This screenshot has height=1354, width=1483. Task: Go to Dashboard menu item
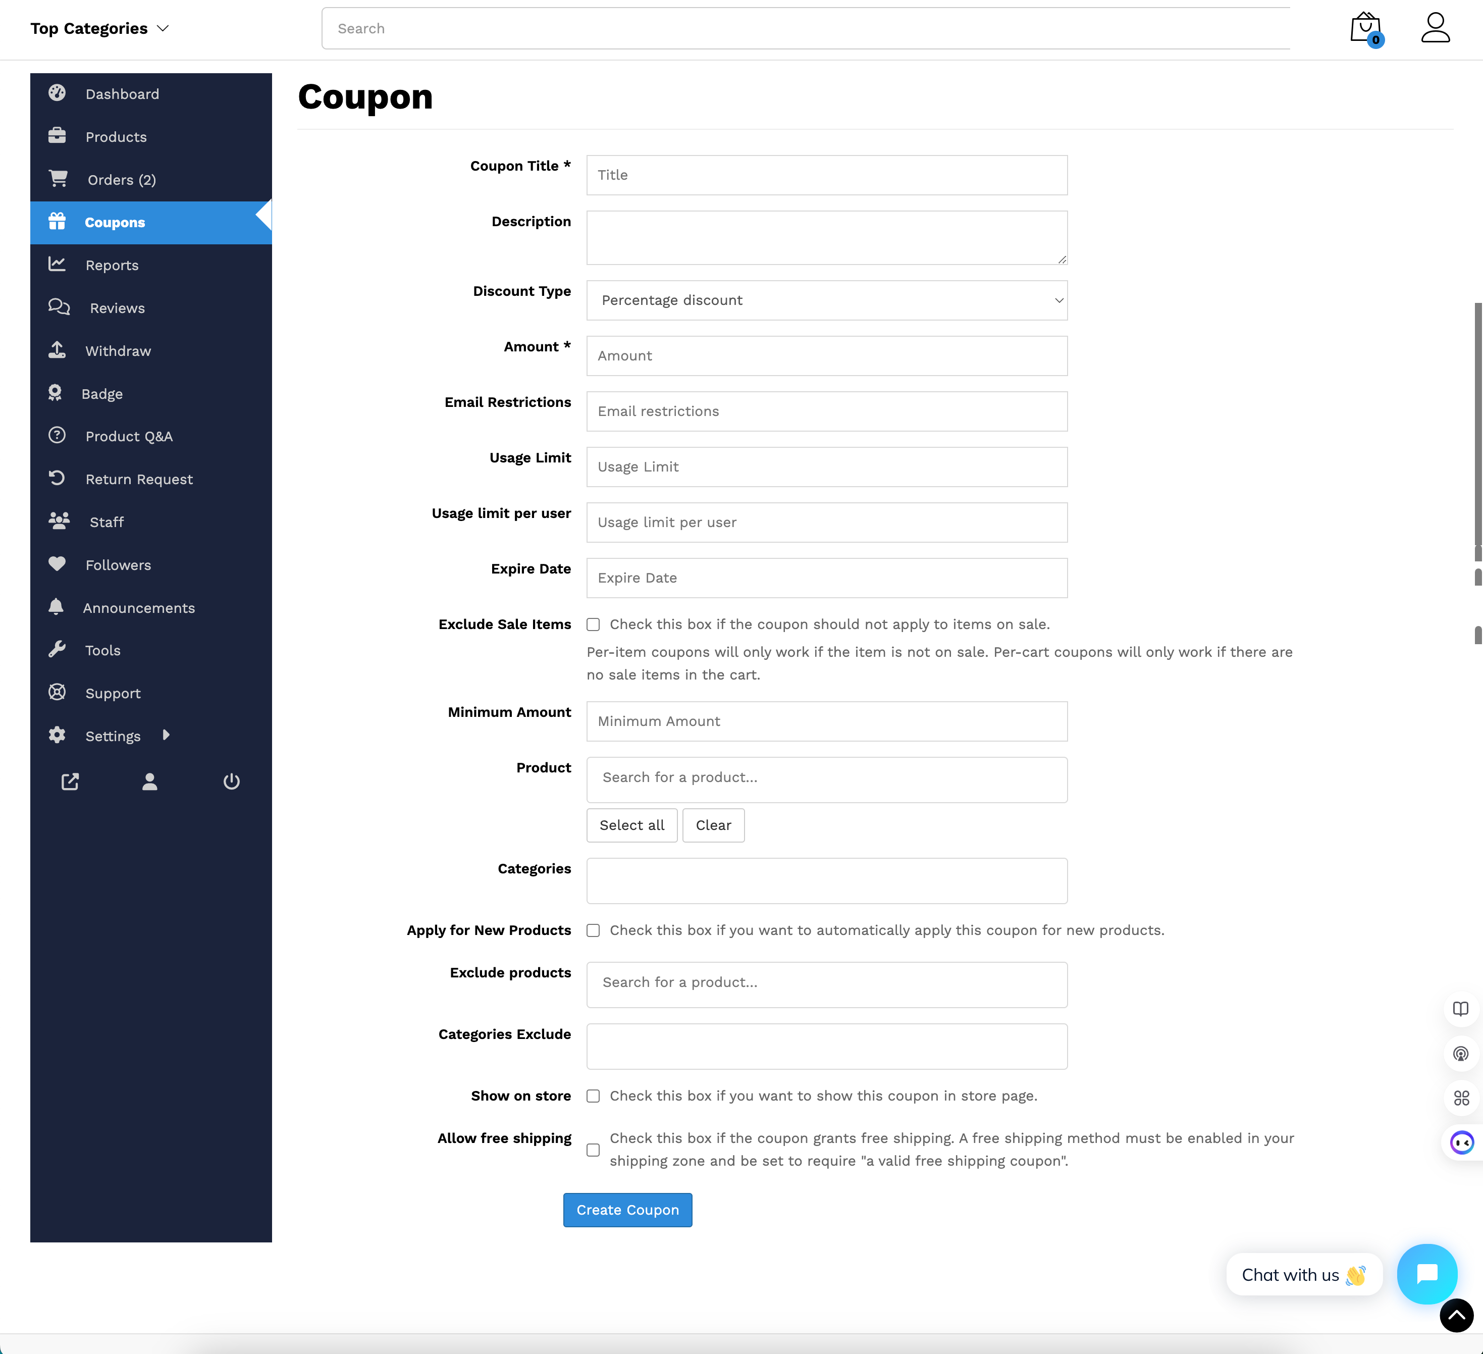coord(151,94)
